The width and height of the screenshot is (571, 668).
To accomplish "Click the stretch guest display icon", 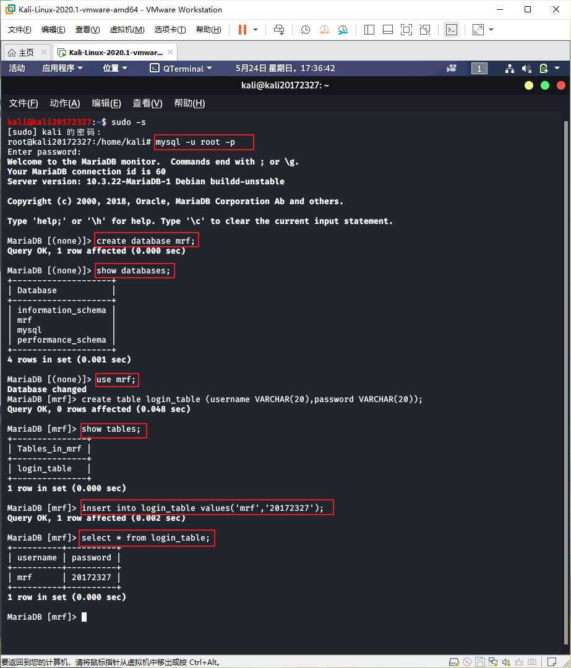I will pos(478,30).
